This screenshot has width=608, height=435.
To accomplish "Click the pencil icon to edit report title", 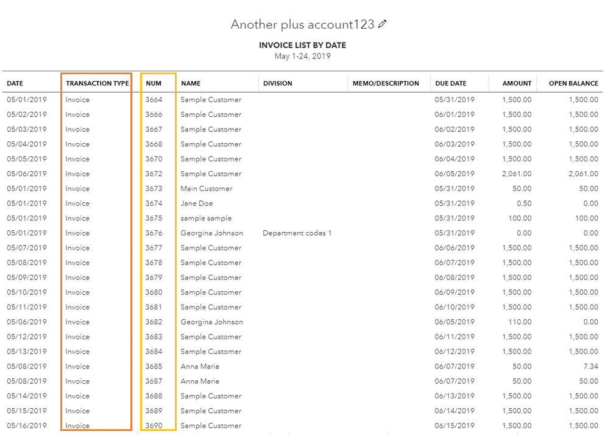I will point(383,24).
